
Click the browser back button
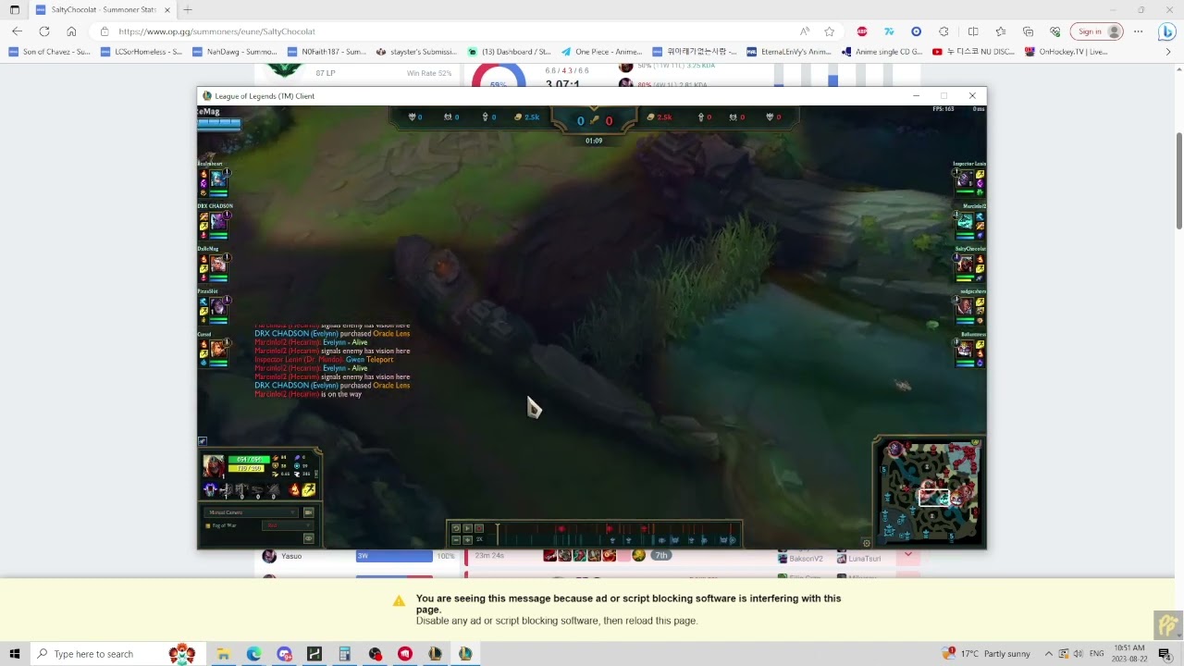point(17,31)
